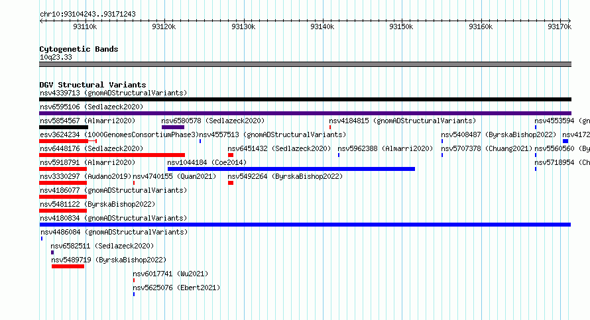Viewport: 590px width, 320px height.
Task: Open nsv6448176 (Sedlazeck2020) label
Action: point(91,148)
